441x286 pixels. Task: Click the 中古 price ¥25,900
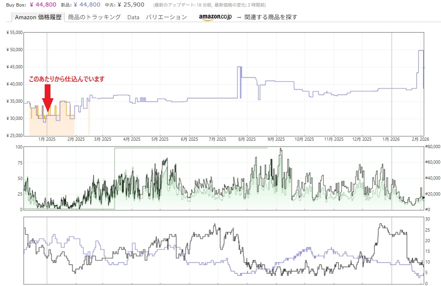[x=130, y=5]
